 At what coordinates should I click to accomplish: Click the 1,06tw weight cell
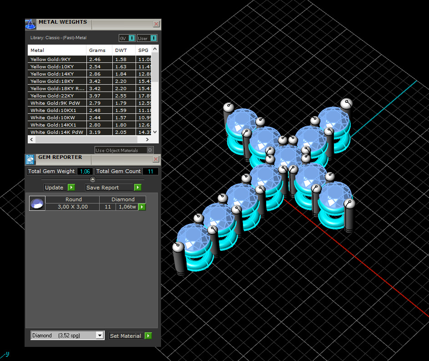tap(127, 207)
